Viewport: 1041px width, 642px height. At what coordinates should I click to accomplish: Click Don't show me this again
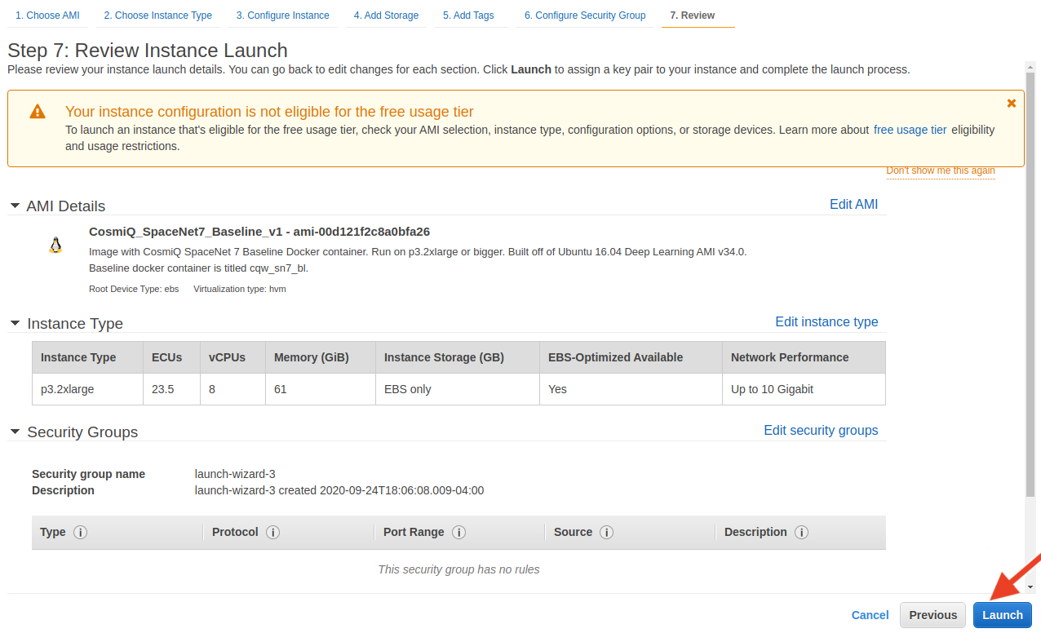[941, 170]
